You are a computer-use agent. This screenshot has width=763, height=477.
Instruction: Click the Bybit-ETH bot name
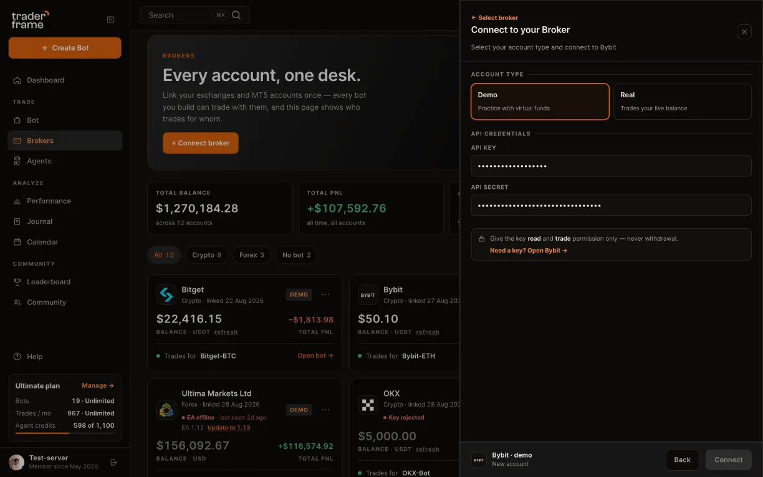pos(418,356)
